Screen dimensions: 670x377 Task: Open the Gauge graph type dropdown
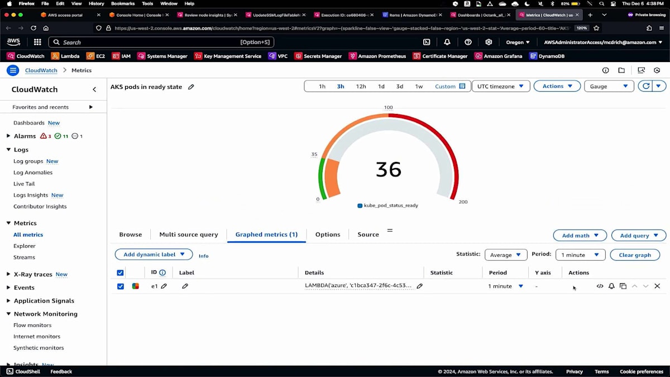609,86
